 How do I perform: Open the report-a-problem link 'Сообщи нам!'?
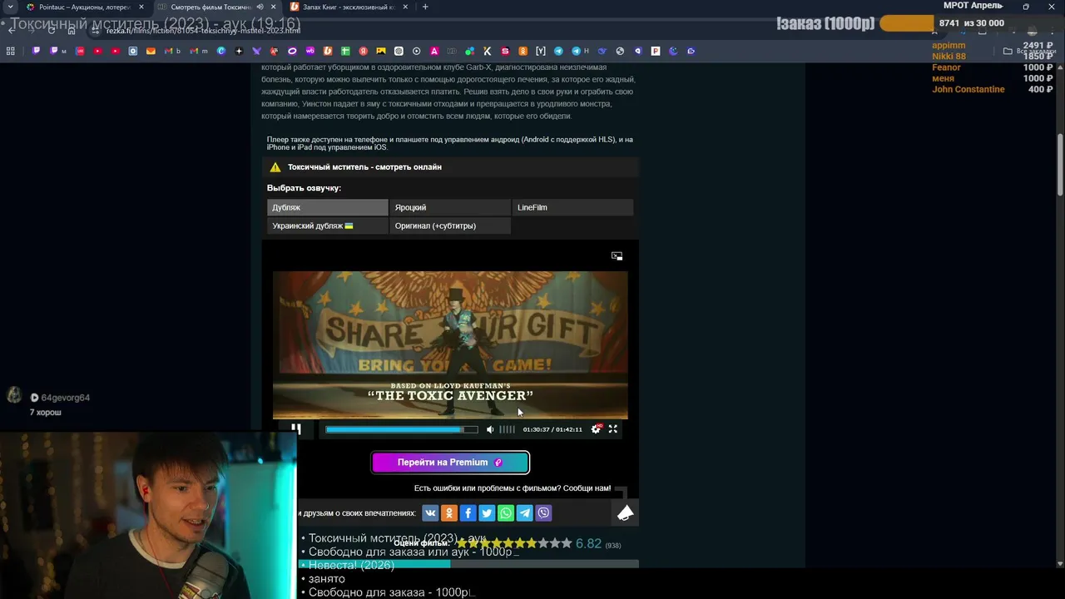pos(587,488)
